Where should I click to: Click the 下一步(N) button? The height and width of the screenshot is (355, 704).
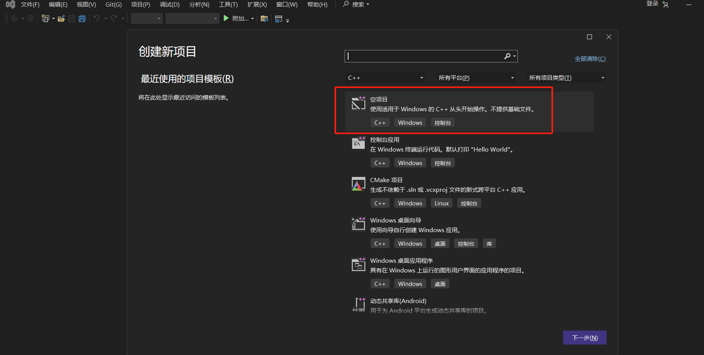[x=584, y=337]
